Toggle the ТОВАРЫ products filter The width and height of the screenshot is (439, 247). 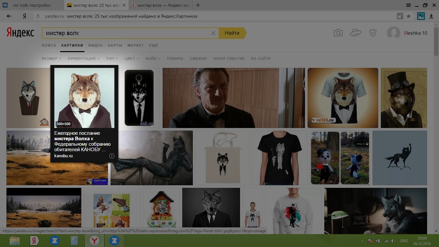point(175,59)
